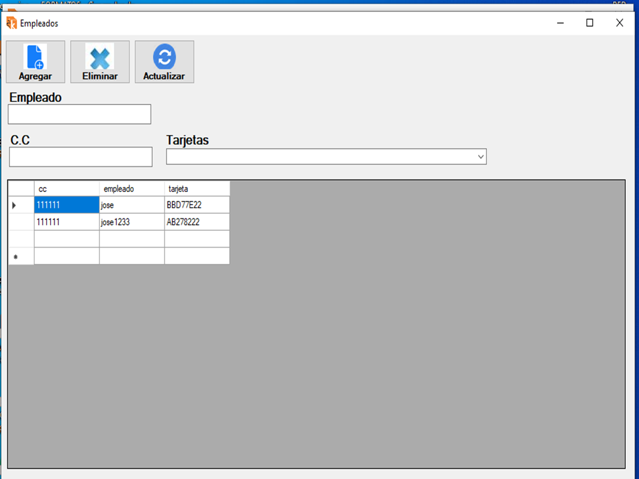Image resolution: width=639 pixels, height=479 pixels.
Task: Click the Empleados app icon in title bar
Action: tap(11, 23)
